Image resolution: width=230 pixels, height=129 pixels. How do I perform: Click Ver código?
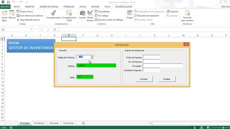coord(101,15)
